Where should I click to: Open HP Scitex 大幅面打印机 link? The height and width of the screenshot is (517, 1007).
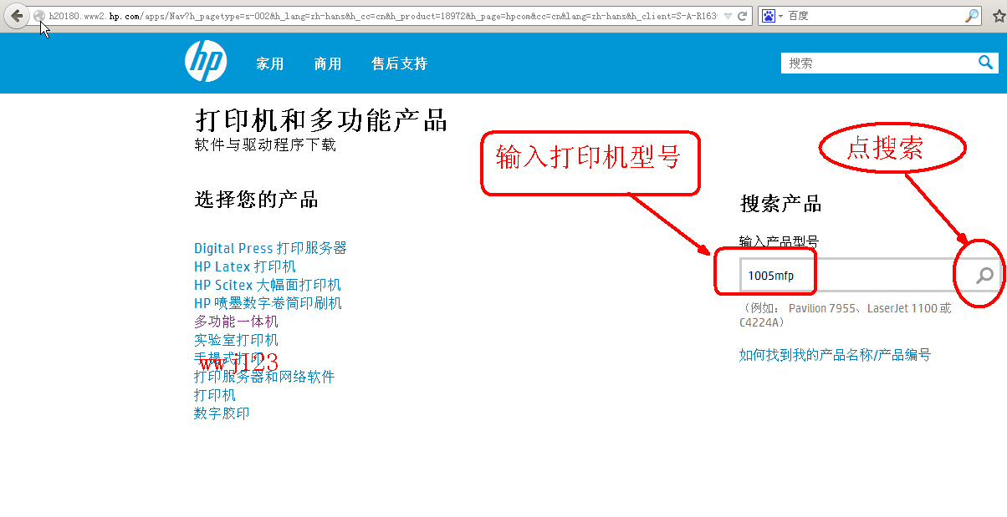tap(268, 285)
